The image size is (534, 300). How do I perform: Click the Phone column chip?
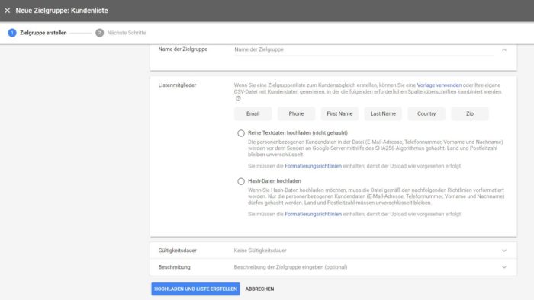click(296, 113)
